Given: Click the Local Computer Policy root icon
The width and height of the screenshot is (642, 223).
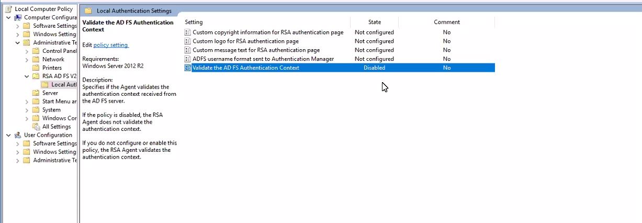Looking at the screenshot, I should (x=8, y=9).
